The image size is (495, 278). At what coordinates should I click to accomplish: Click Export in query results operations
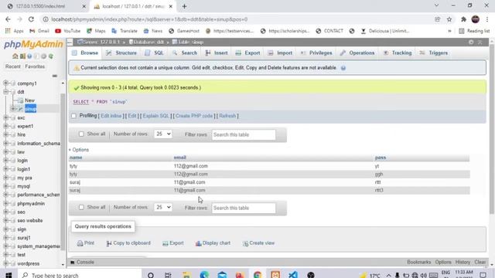(x=172, y=243)
